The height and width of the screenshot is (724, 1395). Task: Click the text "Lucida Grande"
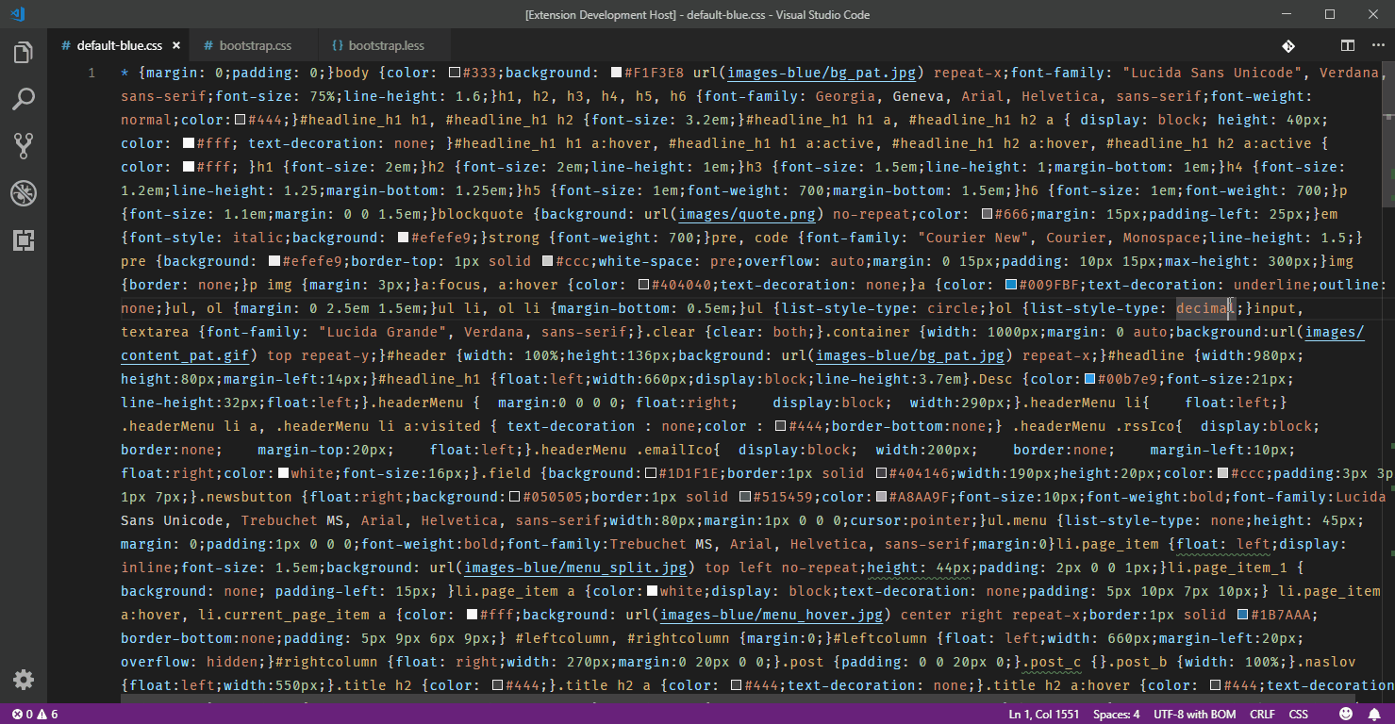[382, 332]
